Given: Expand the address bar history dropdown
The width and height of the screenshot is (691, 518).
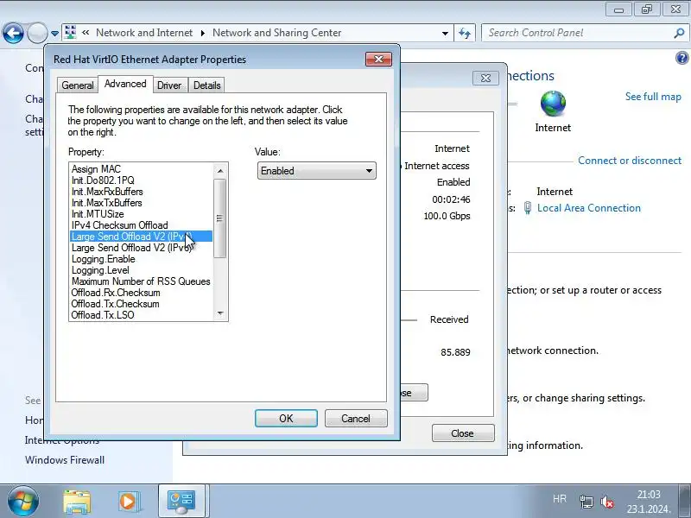Looking at the screenshot, I should coord(445,33).
